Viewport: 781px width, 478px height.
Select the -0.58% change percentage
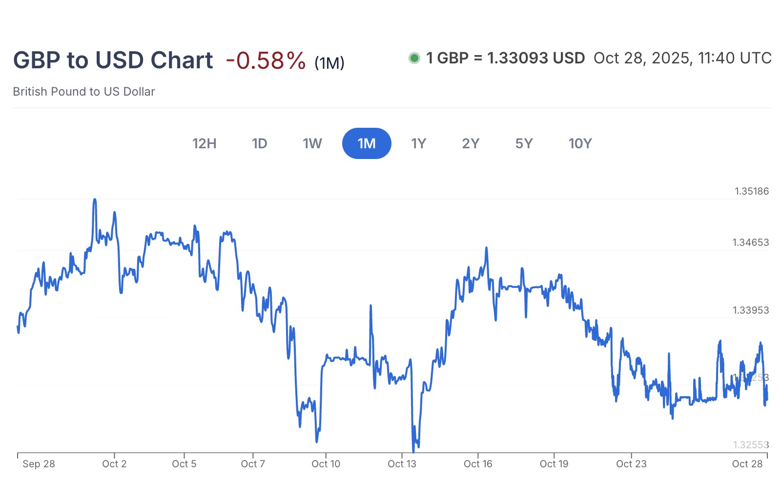pyautogui.click(x=266, y=60)
